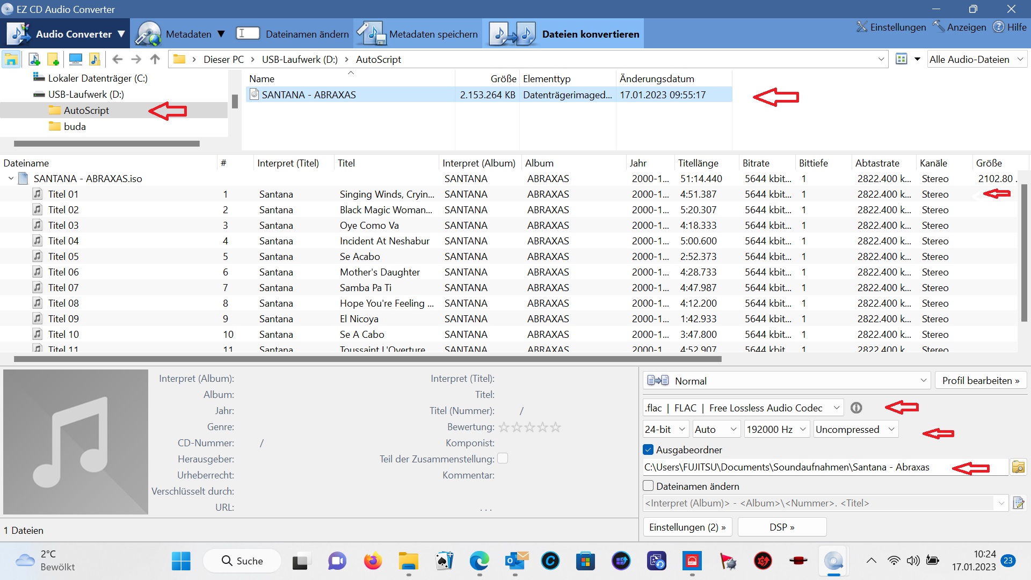The width and height of the screenshot is (1031, 580).
Task: Click the Suche taskbar search box
Action: pyautogui.click(x=242, y=561)
